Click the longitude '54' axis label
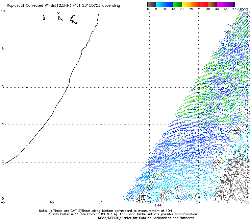The width and height of the screenshot is (250, 220). pyautogui.click(x=149, y=202)
